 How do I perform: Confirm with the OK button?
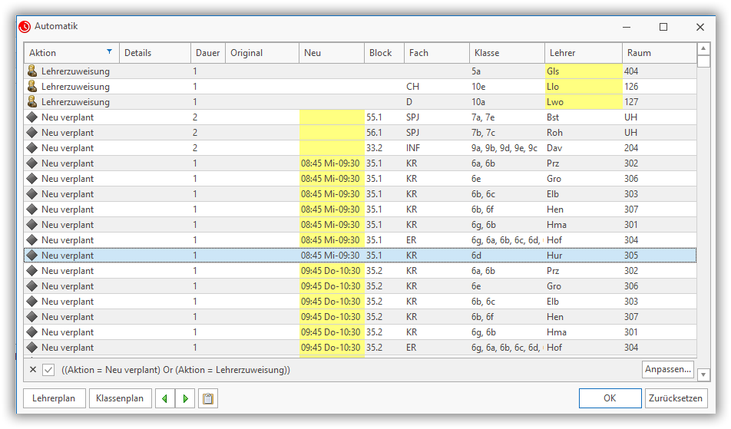(x=610, y=398)
